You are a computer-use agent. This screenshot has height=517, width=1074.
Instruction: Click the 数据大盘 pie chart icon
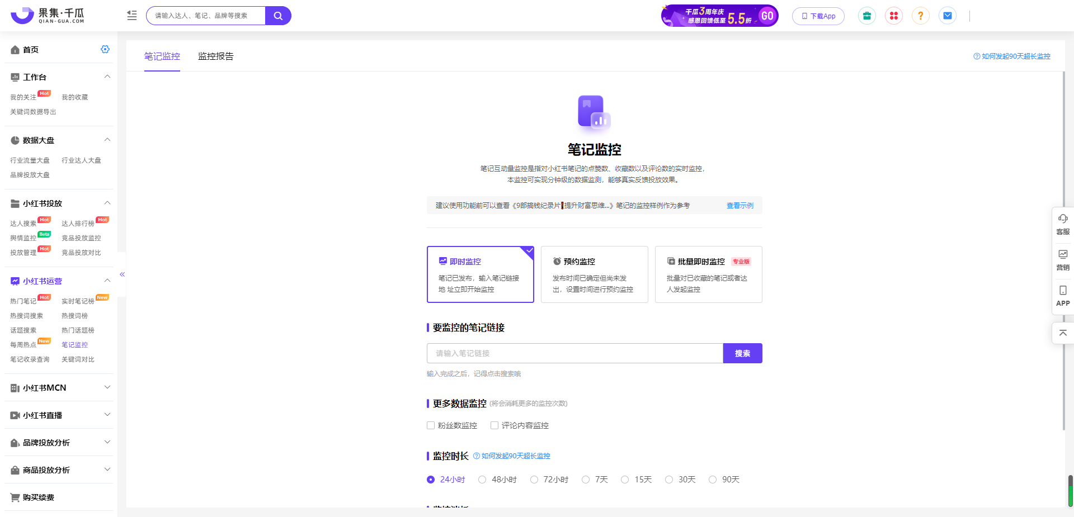tap(15, 140)
